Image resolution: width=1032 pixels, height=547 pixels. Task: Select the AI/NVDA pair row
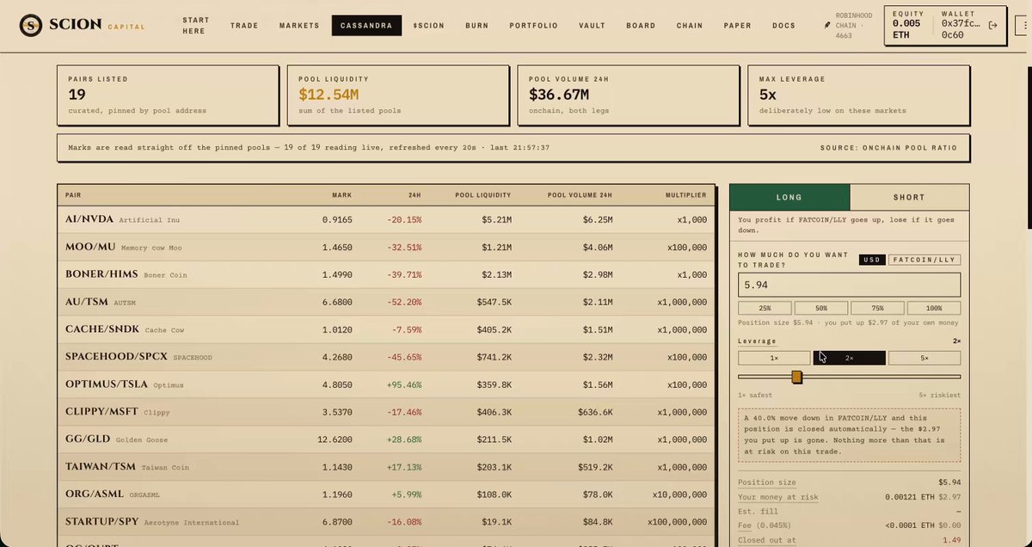386,219
